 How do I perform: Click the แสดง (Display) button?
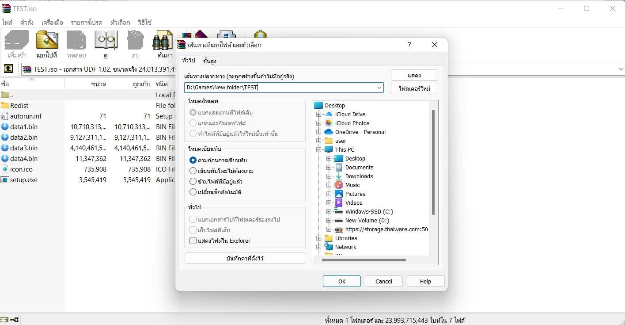click(x=414, y=75)
